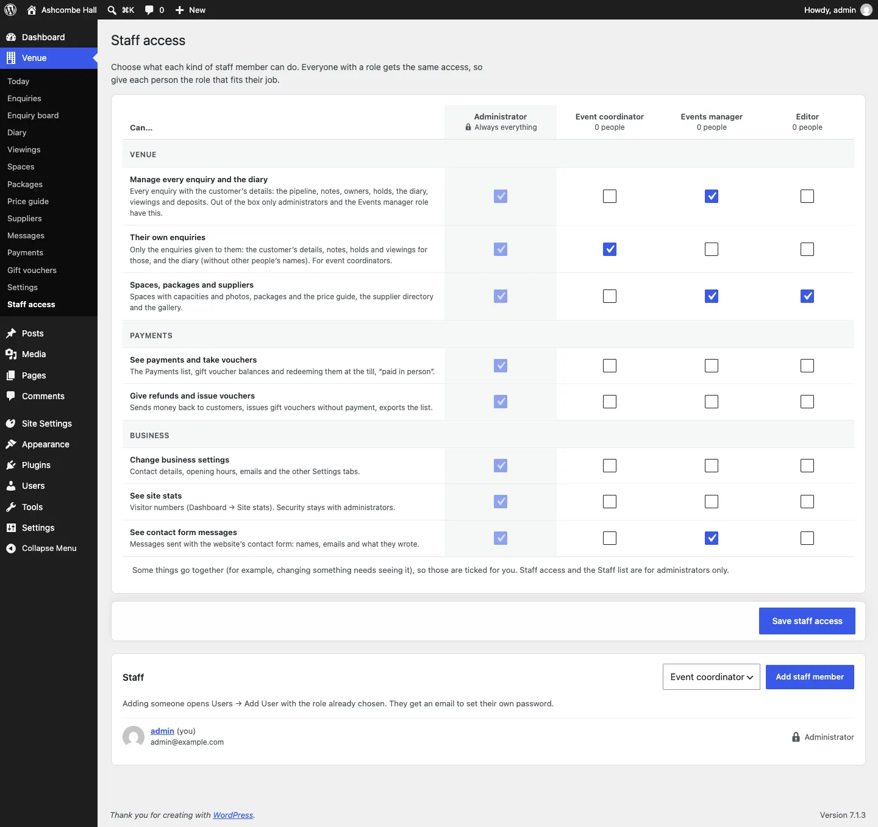Viewport: 878px width, 827px height.
Task: Untick Editor for Spaces, packages and suppliers
Action: tap(807, 296)
